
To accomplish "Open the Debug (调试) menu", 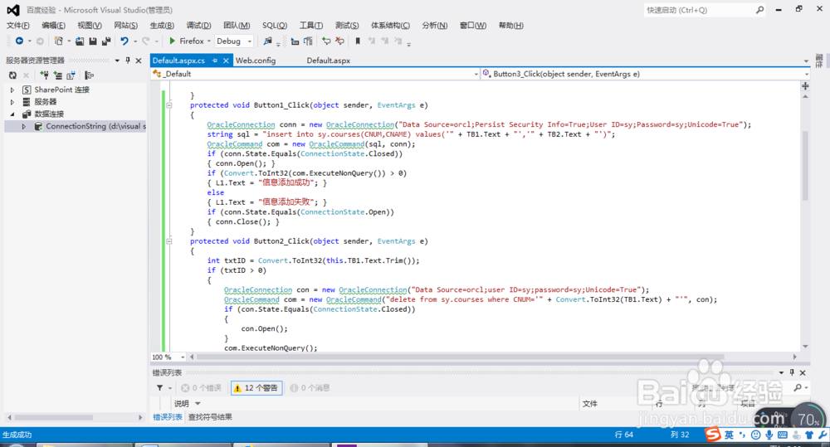I will click(x=198, y=26).
